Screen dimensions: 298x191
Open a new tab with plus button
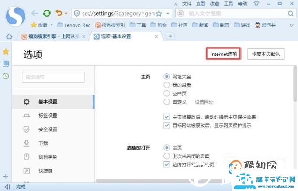(x=170, y=36)
